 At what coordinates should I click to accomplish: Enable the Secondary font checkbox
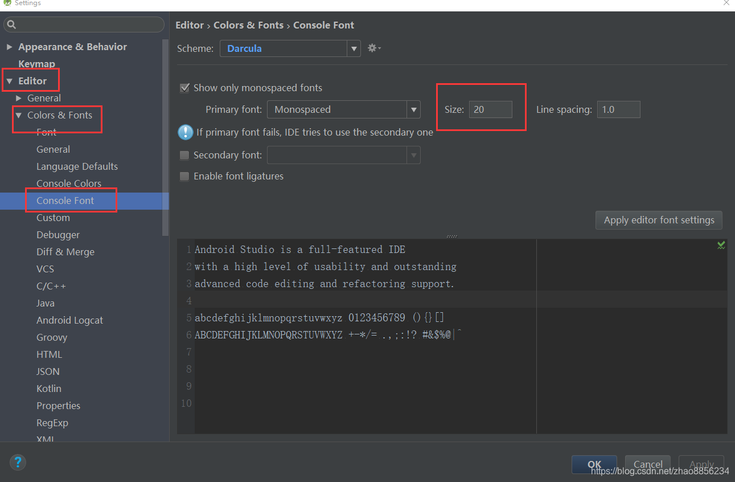184,155
